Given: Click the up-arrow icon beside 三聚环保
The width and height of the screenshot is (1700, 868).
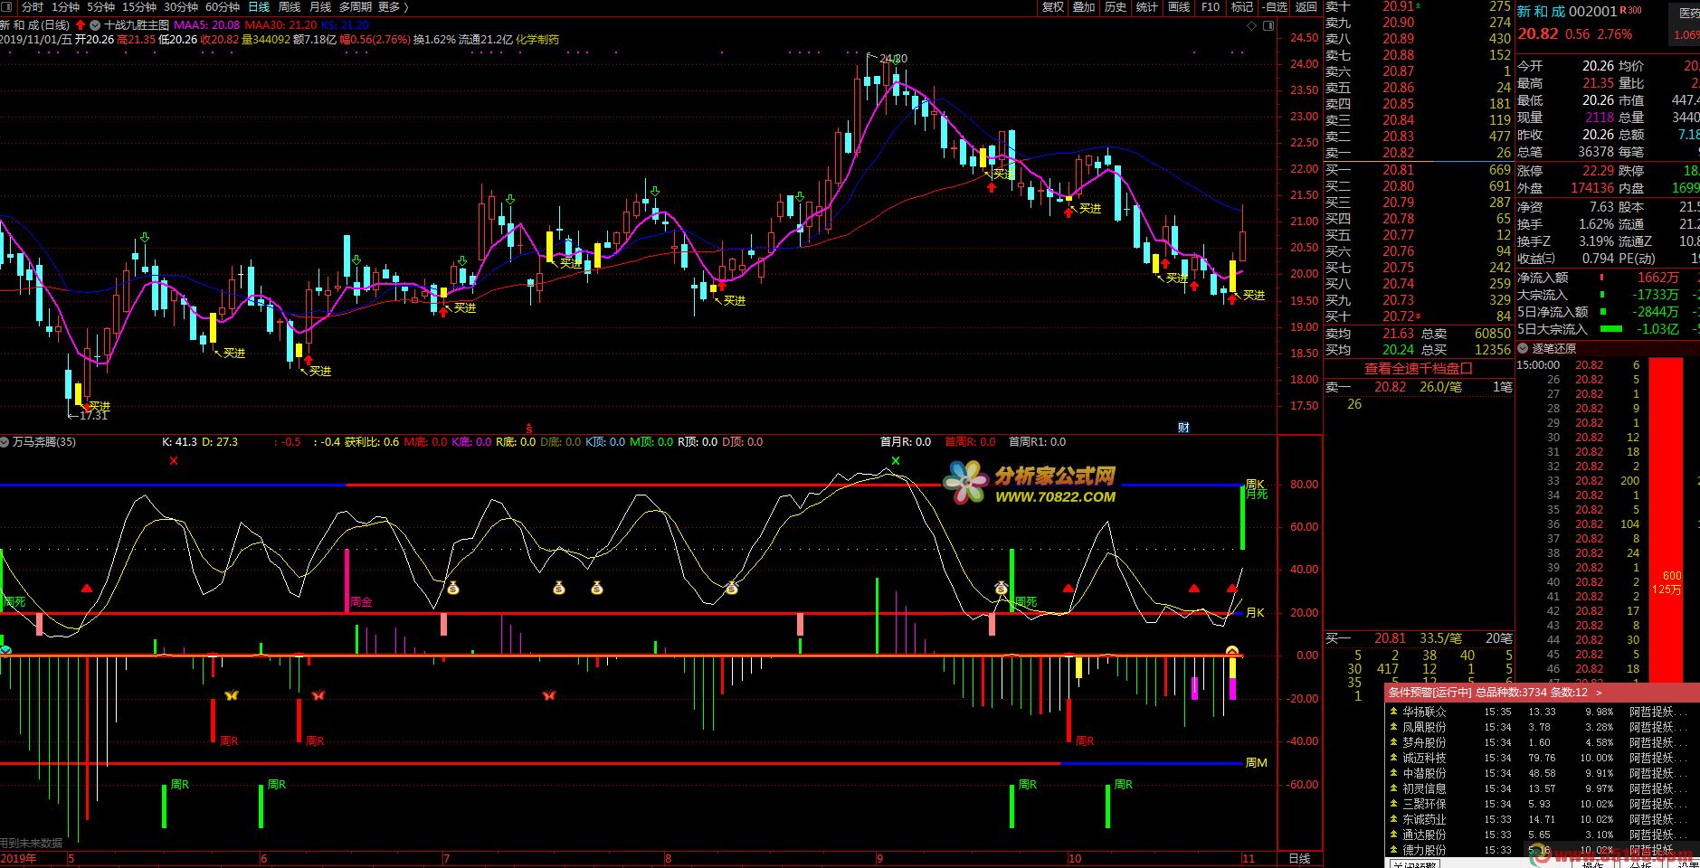Looking at the screenshot, I should coord(1393,804).
